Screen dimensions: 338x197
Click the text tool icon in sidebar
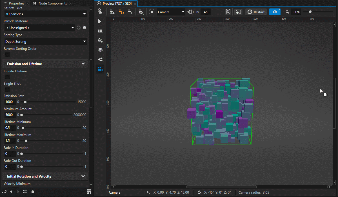[100, 40]
